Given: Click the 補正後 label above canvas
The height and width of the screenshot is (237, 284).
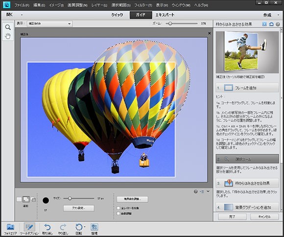Looking at the screenshot, I should click(x=24, y=34).
